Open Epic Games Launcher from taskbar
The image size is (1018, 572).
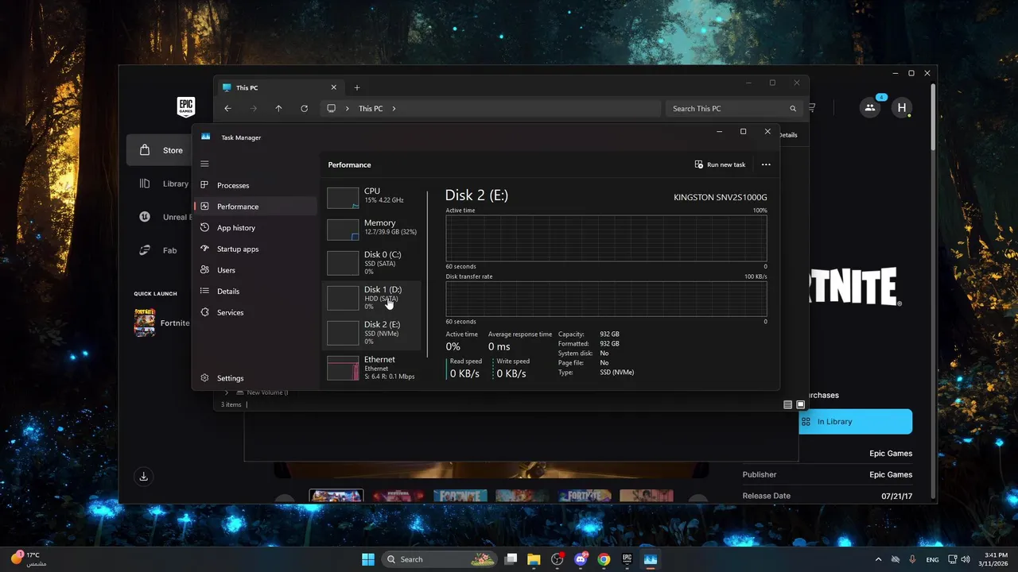[x=627, y=559]
